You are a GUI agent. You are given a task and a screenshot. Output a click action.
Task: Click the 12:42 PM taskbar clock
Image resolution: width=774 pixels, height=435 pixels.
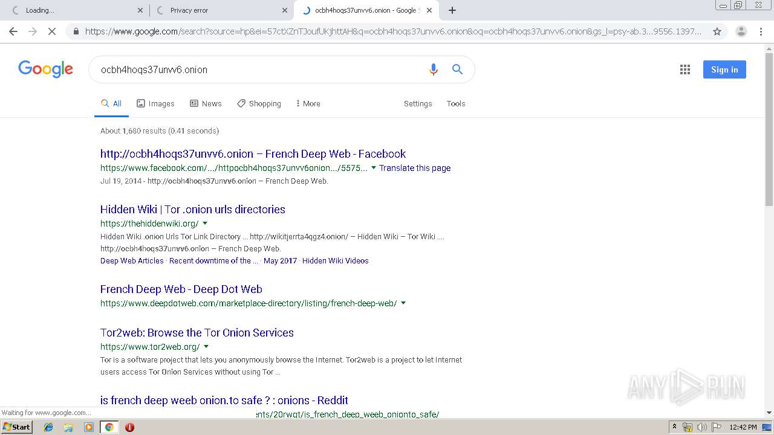(743, 427)
